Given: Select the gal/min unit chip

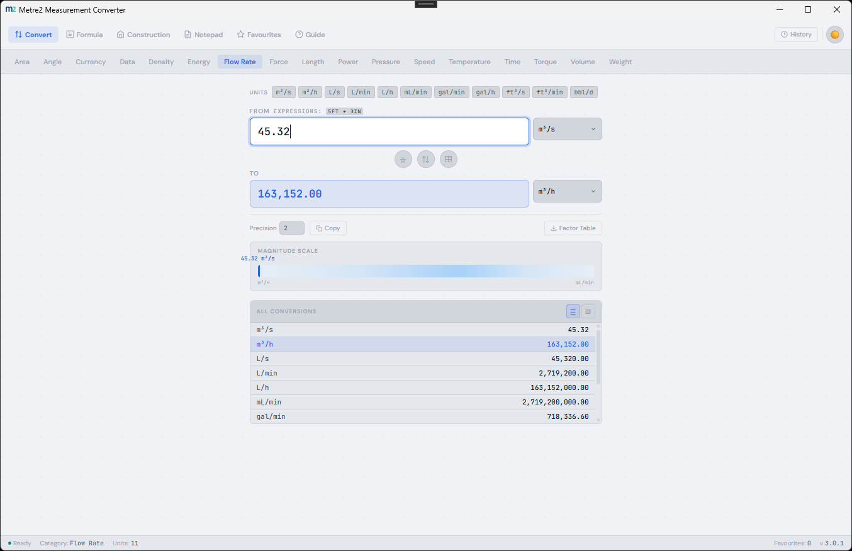Looking at the screenshot, I should [x=451, y=92].
